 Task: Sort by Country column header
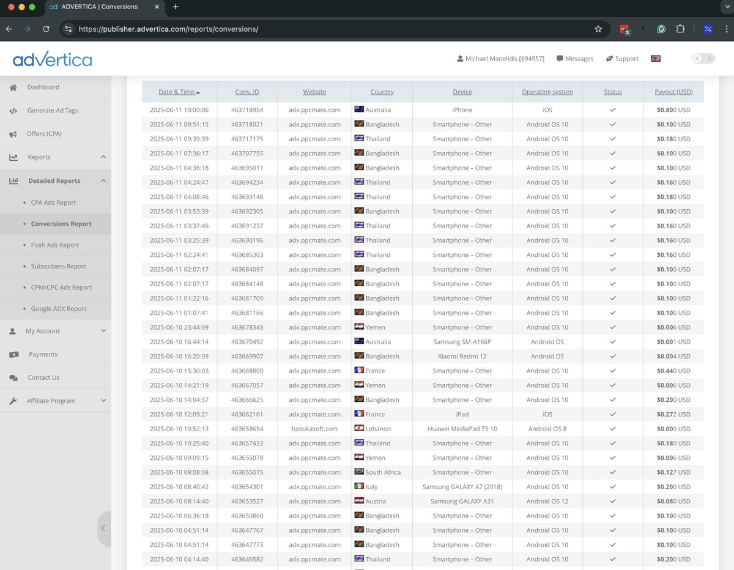coord(382,92)
